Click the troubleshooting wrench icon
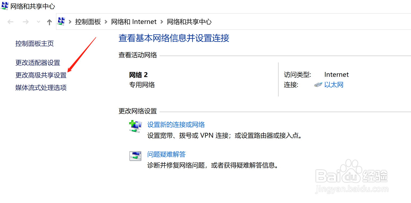Image resolution: width=411 pixels, height=203 pixels. (135, 156)
